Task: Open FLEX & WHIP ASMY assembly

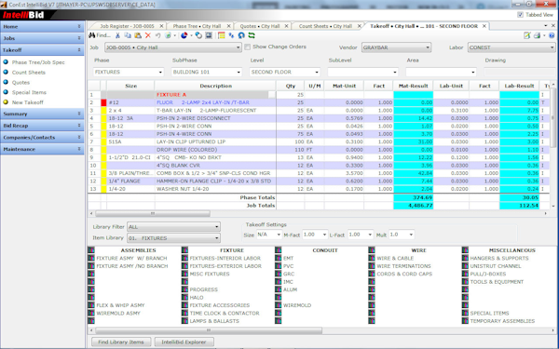Action: 120,305
